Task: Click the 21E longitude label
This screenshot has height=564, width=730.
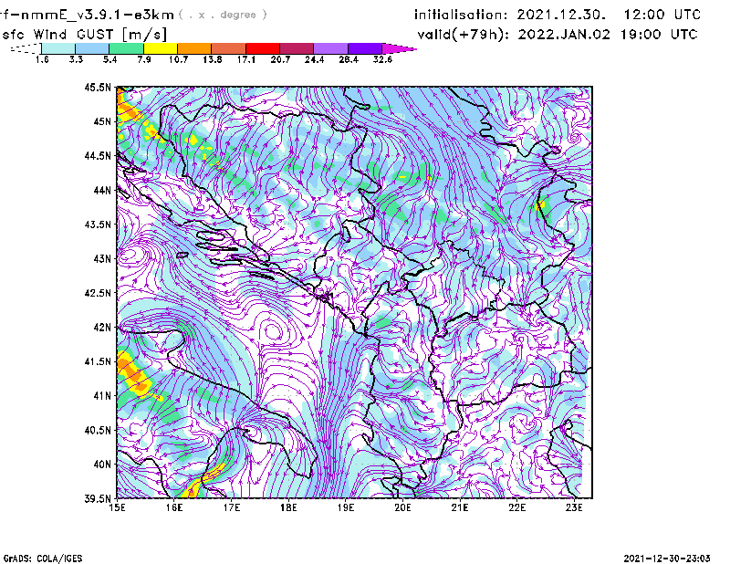Action: pos(460,507)
